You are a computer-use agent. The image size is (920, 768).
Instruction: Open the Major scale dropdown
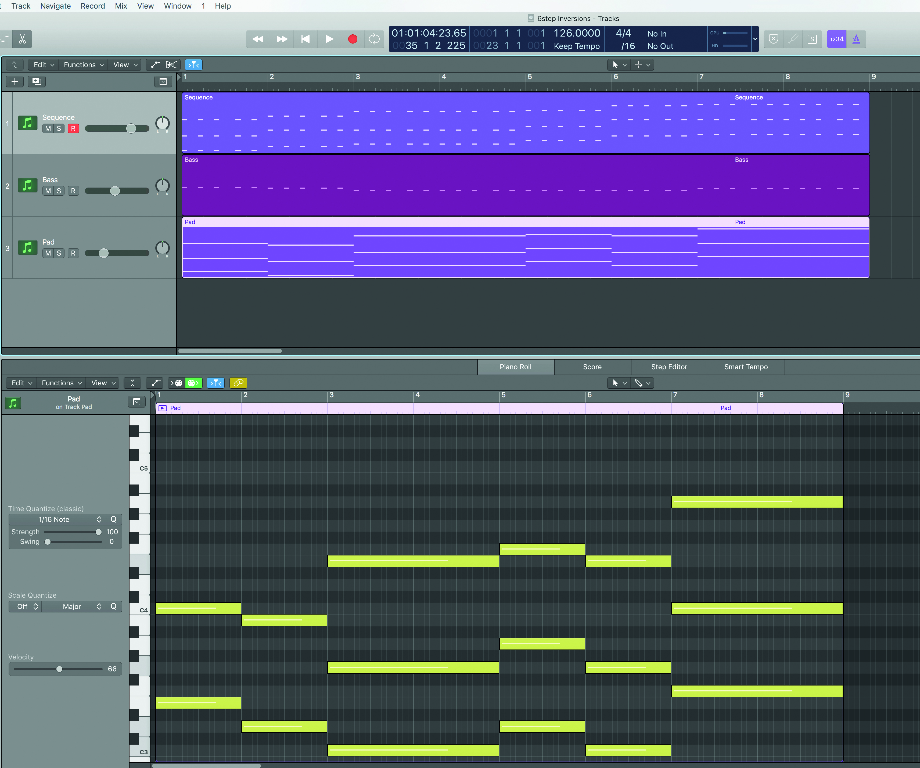73,607
